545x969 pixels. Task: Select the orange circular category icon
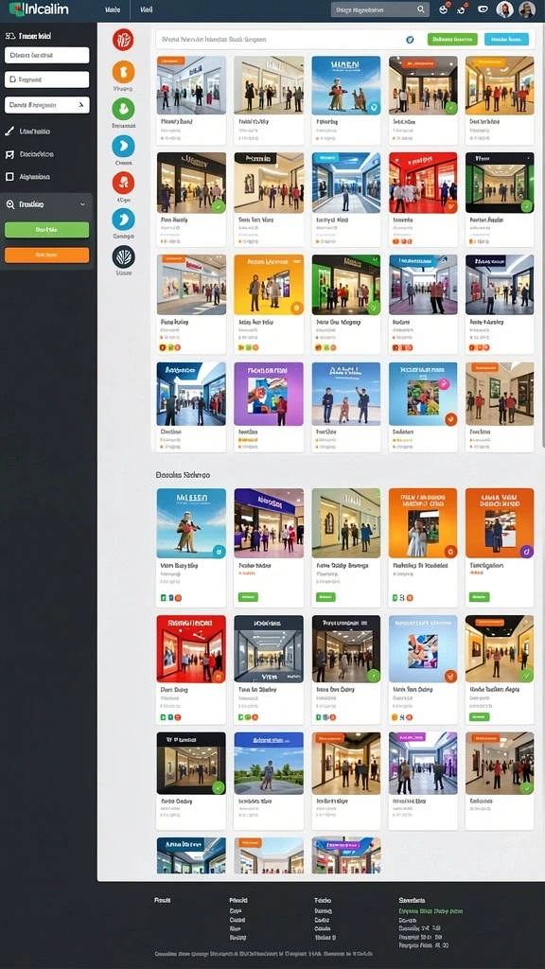123,72
